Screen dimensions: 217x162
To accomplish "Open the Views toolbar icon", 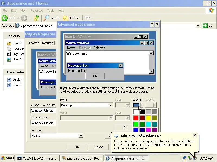I will [x=88, y=18].
